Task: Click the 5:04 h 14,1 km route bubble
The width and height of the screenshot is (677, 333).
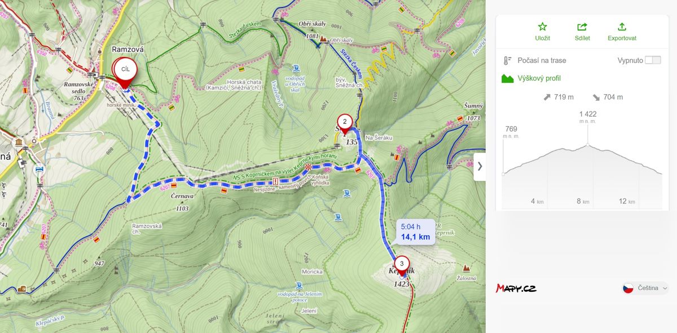Action: point(415,232)
